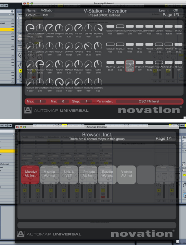The width and height of the screenshot is (186, 245).
Task: Adjust the Osc1Lvl knob in the knob grid
Action: click(30, 28)
